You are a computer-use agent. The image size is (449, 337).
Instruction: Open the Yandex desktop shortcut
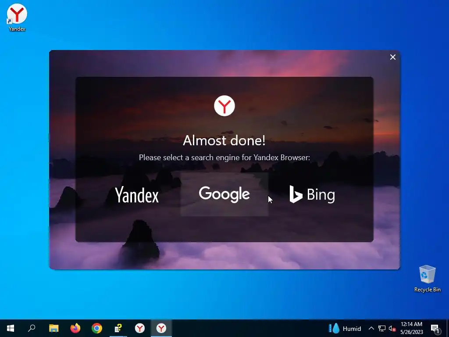coord(17,18)
